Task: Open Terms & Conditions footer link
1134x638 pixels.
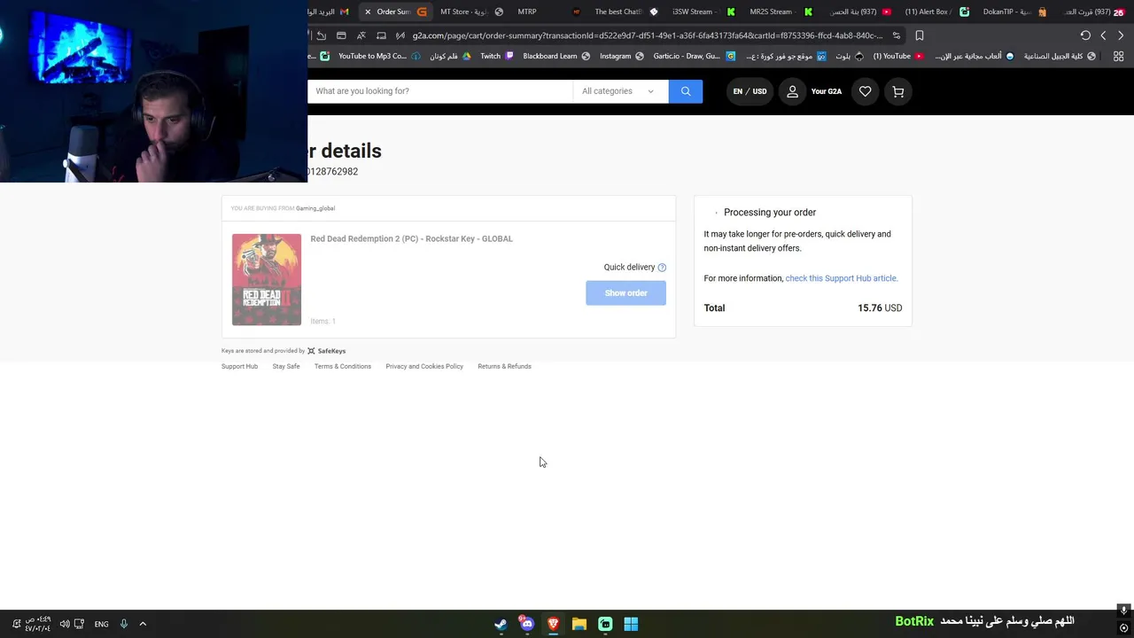Action: click(x=343, y=366)
